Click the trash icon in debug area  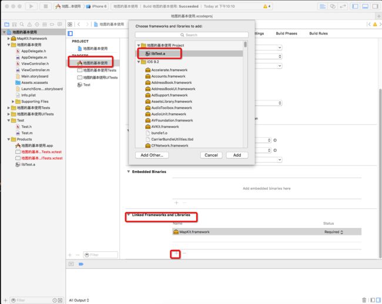coord(364,300)
